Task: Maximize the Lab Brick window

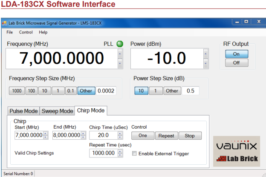Action: 246,22
